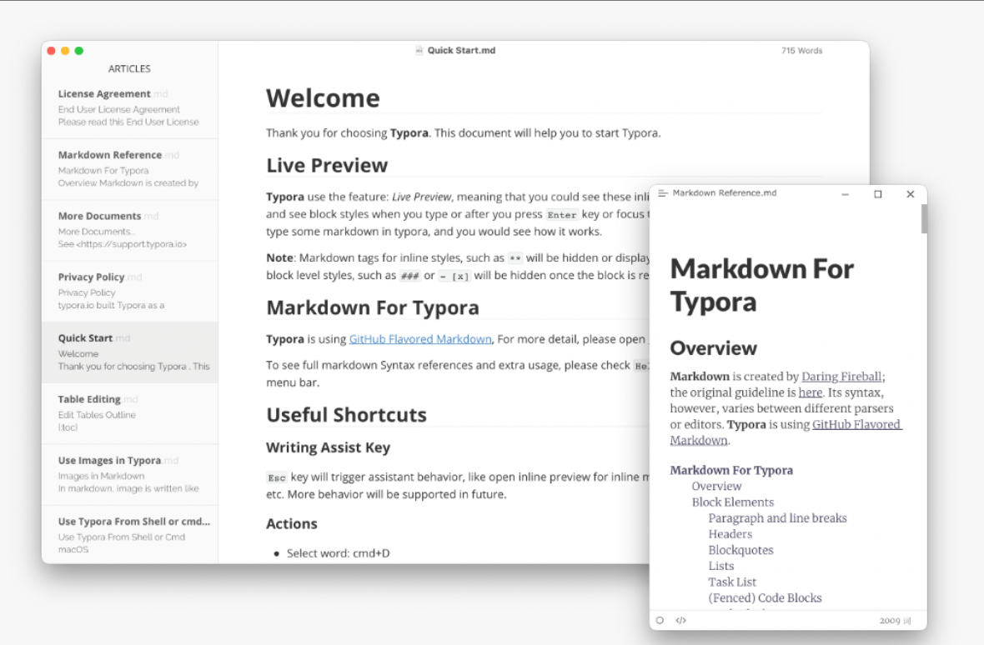This screenshot has width=984, height=645.
Task: Maximize the Markdown Reference.md window
Action: tap(878, 194)
